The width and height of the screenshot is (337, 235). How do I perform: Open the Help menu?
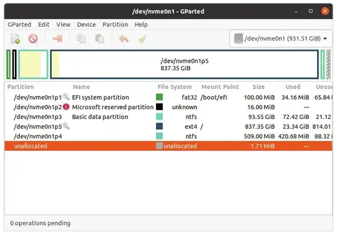click(x=141, y=24)
